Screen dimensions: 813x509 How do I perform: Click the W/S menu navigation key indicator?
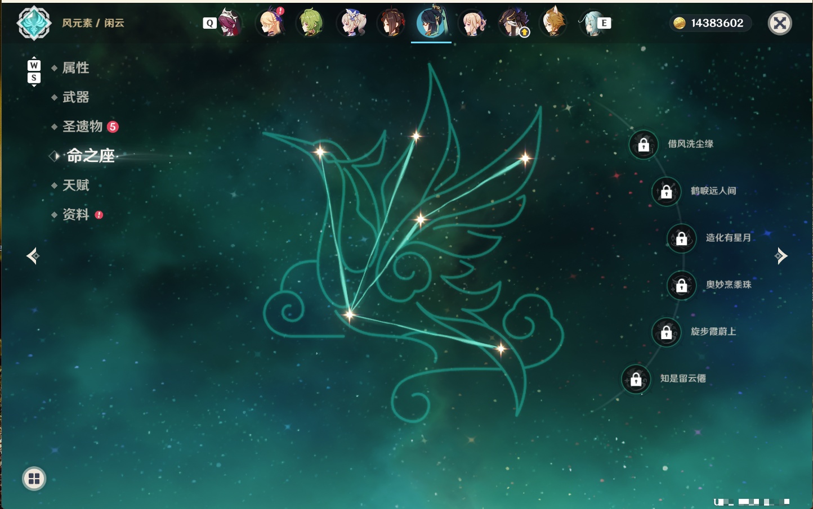click(34, 71)
